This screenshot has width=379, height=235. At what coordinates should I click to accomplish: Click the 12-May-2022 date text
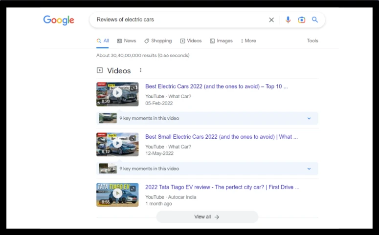tap(159, 153)
